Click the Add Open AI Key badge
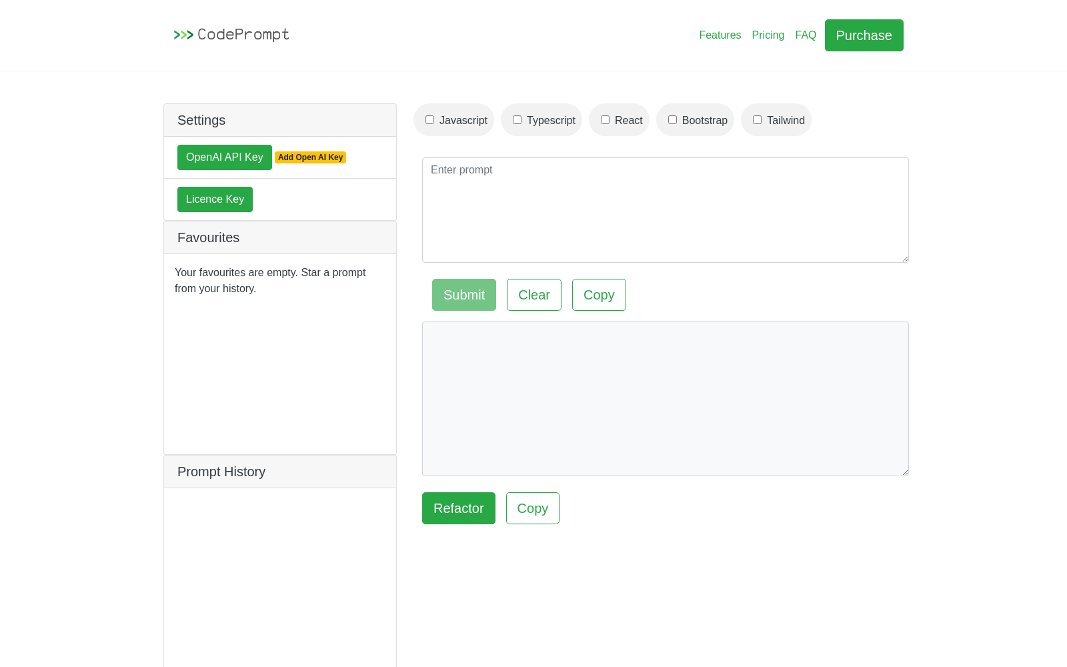This screenshot has height=667, width=1067. (310, 157)
